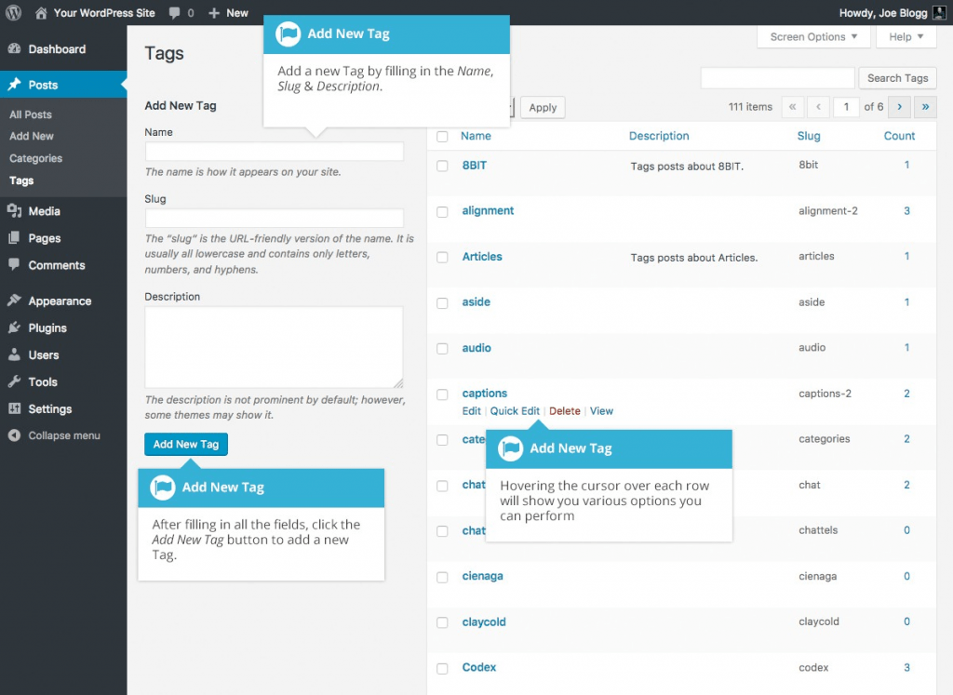The image size is (953, 695).
Task: Open the comments bubble in admin bar
Action: (x=175, y=13)
